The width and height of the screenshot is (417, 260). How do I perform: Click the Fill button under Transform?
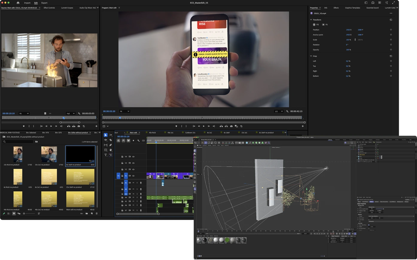[316, 25]
